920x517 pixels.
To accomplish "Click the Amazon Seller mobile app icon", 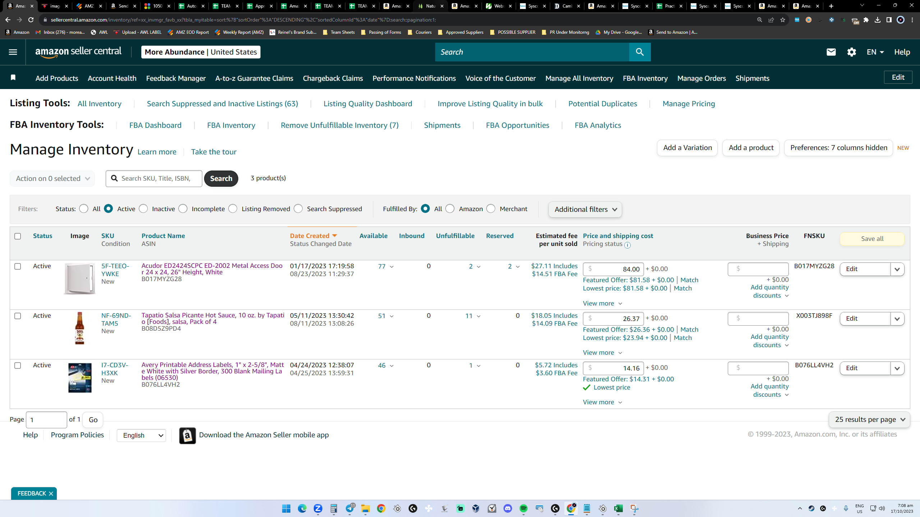I will (188, 436).
